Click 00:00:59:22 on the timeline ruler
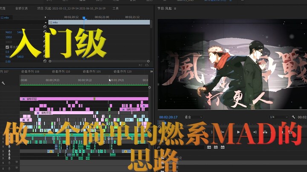Screen dimensions: 307x172 pyautogui.click(x=85, y=80)
